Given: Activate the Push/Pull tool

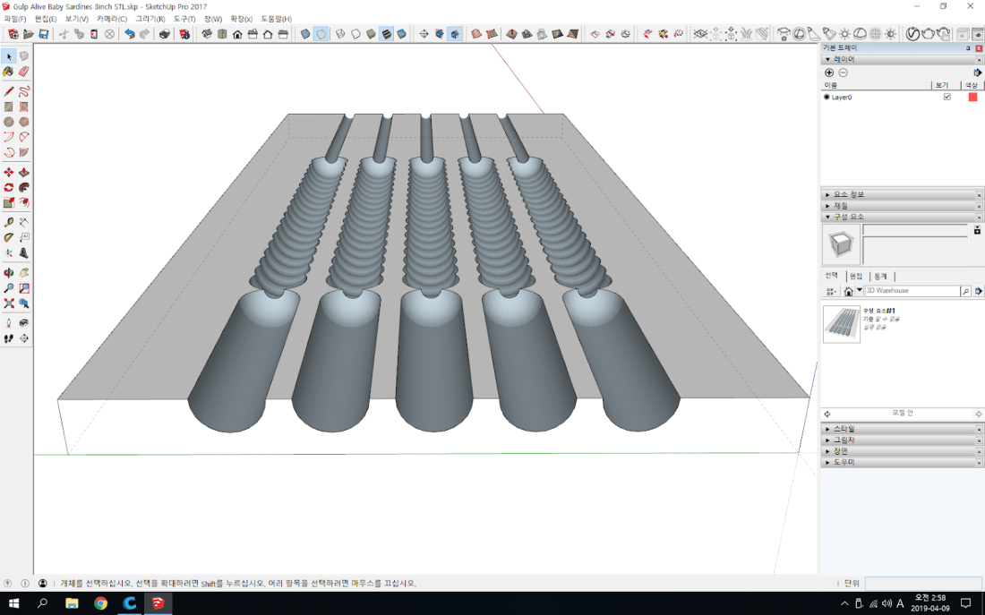Looking at the screenshot, I should pyautogui.click(x=24, y=172).
